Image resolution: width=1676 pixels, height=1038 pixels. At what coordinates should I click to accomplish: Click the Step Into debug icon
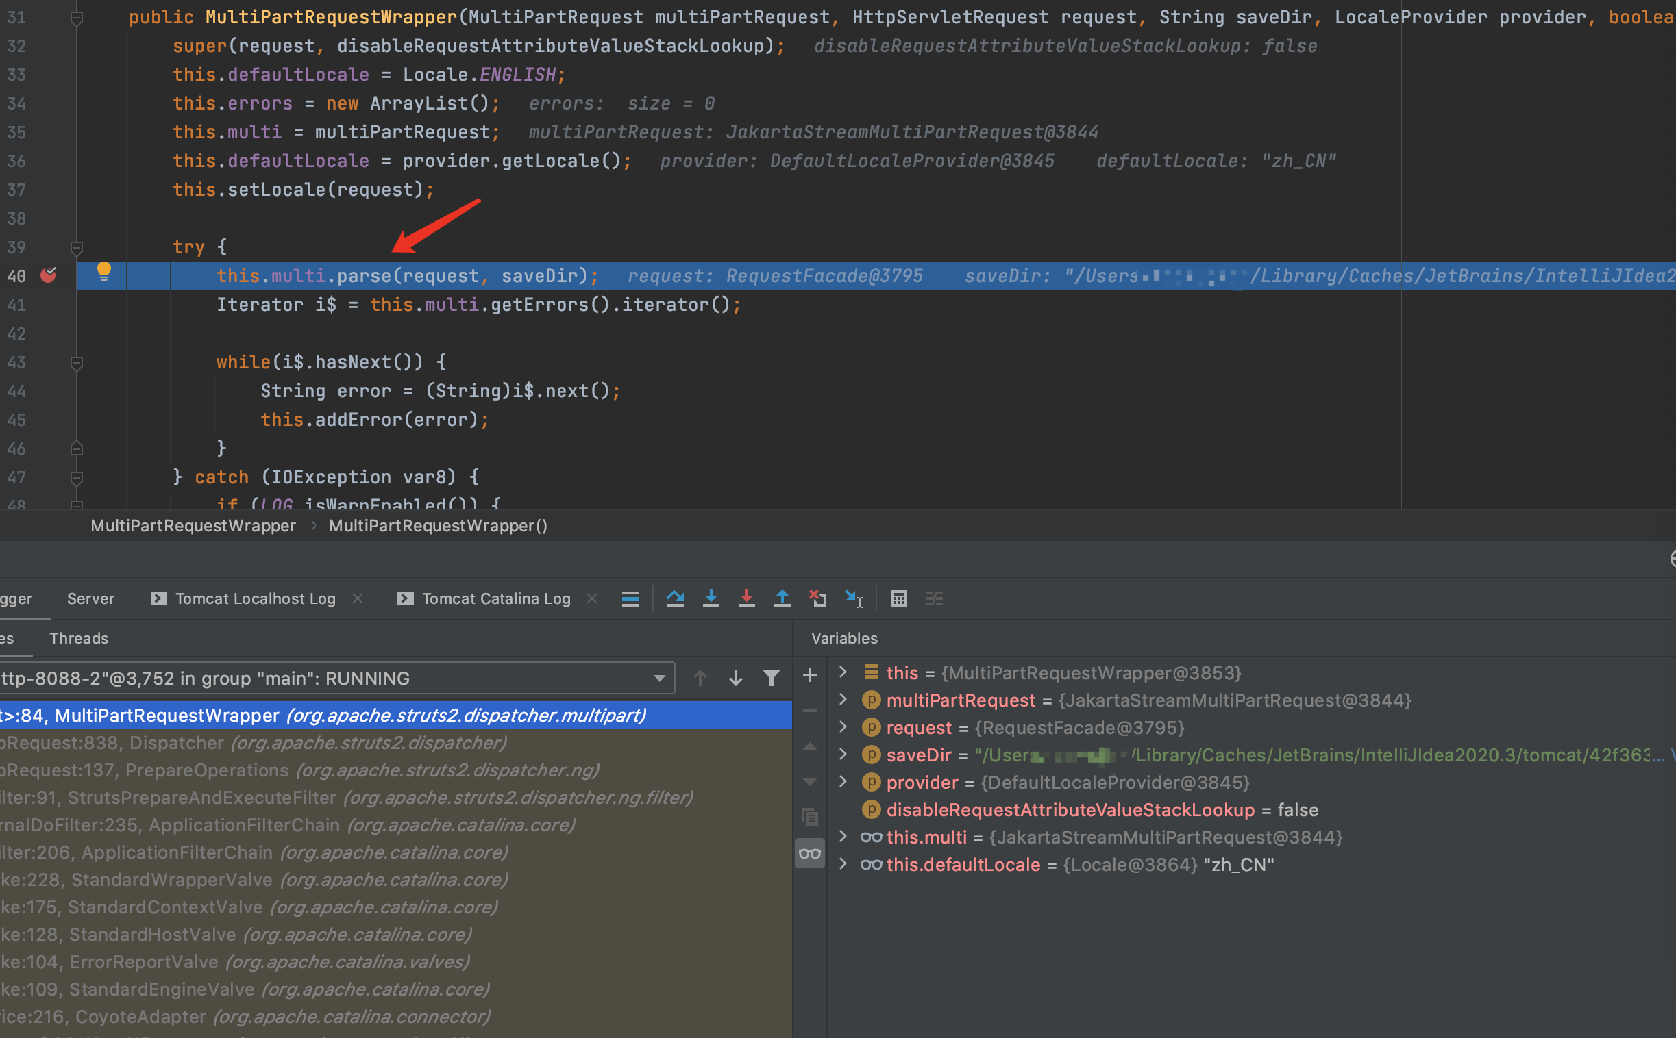pyautogui.click(x=711, y=598)
